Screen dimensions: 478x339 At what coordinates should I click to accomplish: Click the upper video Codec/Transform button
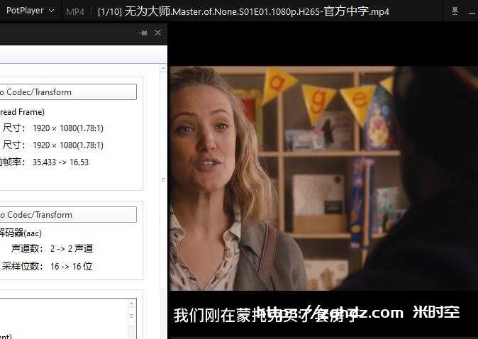pyautogui.click(x=67, y=91)
